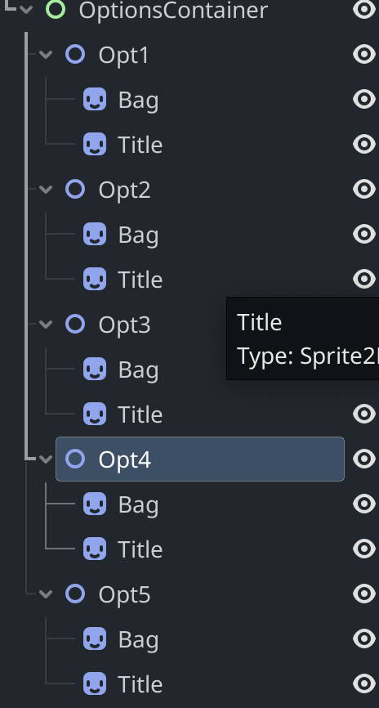Select the Bag node under Opt5

click(138, 640)
